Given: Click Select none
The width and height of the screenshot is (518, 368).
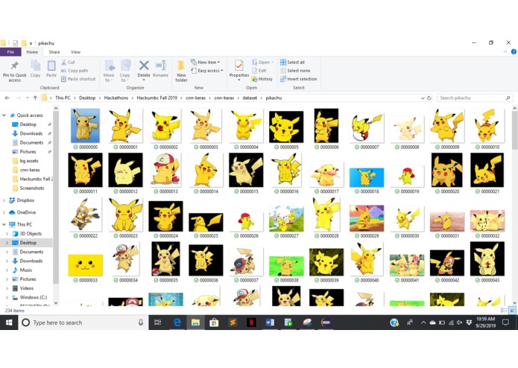Looking at the screenshot, I should click(x=295, y=71).
